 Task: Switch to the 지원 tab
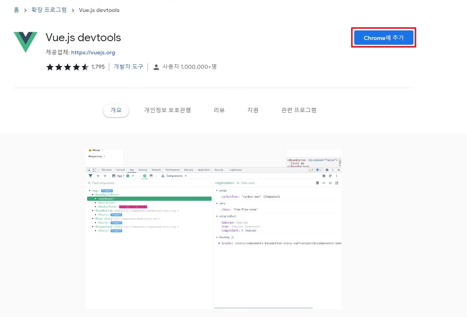pos(253,110)
